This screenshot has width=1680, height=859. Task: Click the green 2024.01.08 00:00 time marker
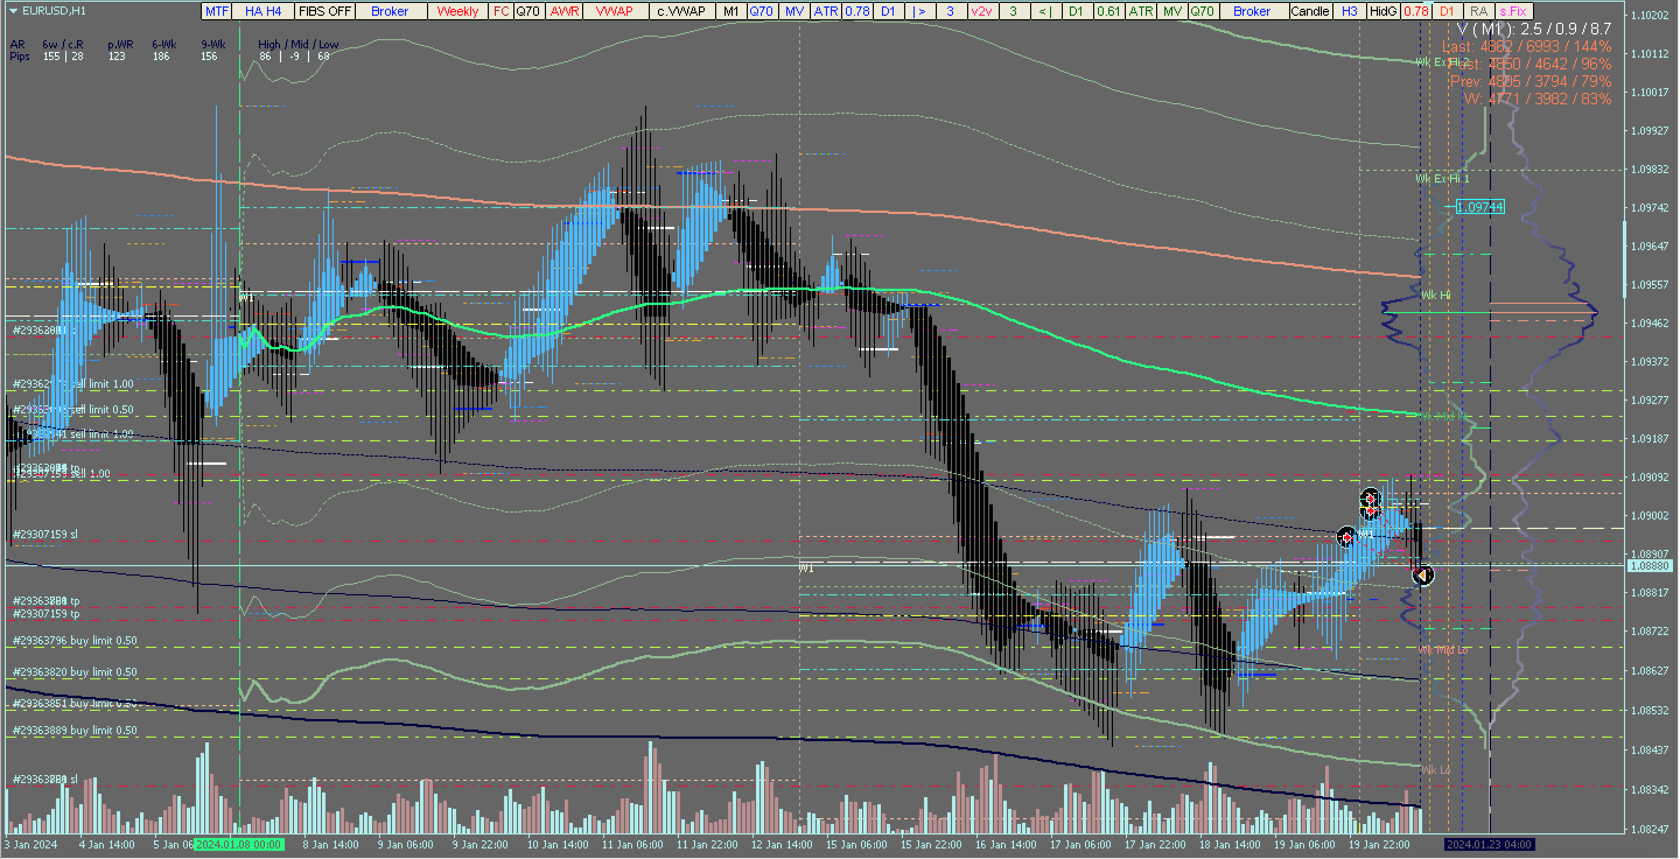pyautogui.click(x=239, y=844)
